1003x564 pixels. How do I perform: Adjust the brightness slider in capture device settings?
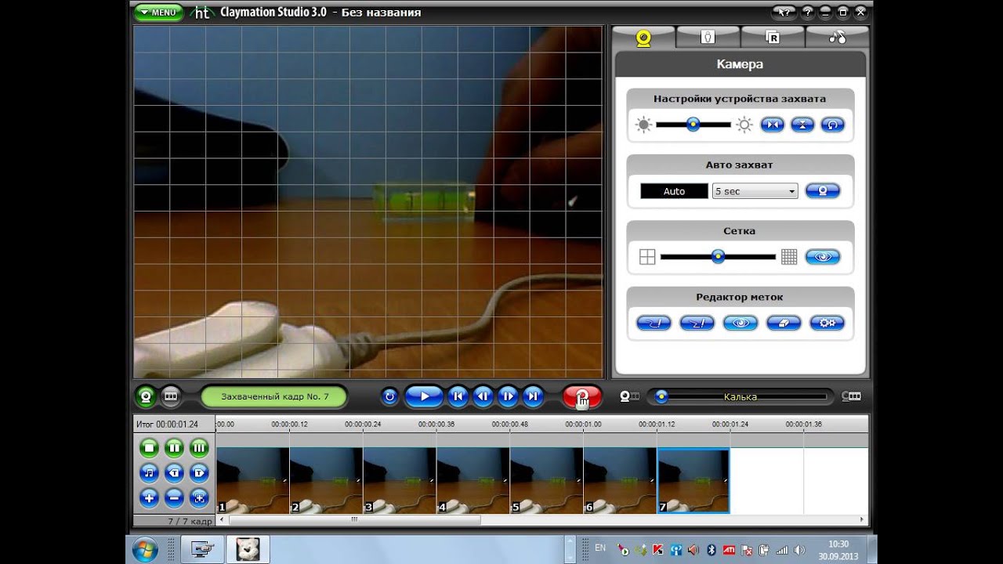(x=693, y=125)
